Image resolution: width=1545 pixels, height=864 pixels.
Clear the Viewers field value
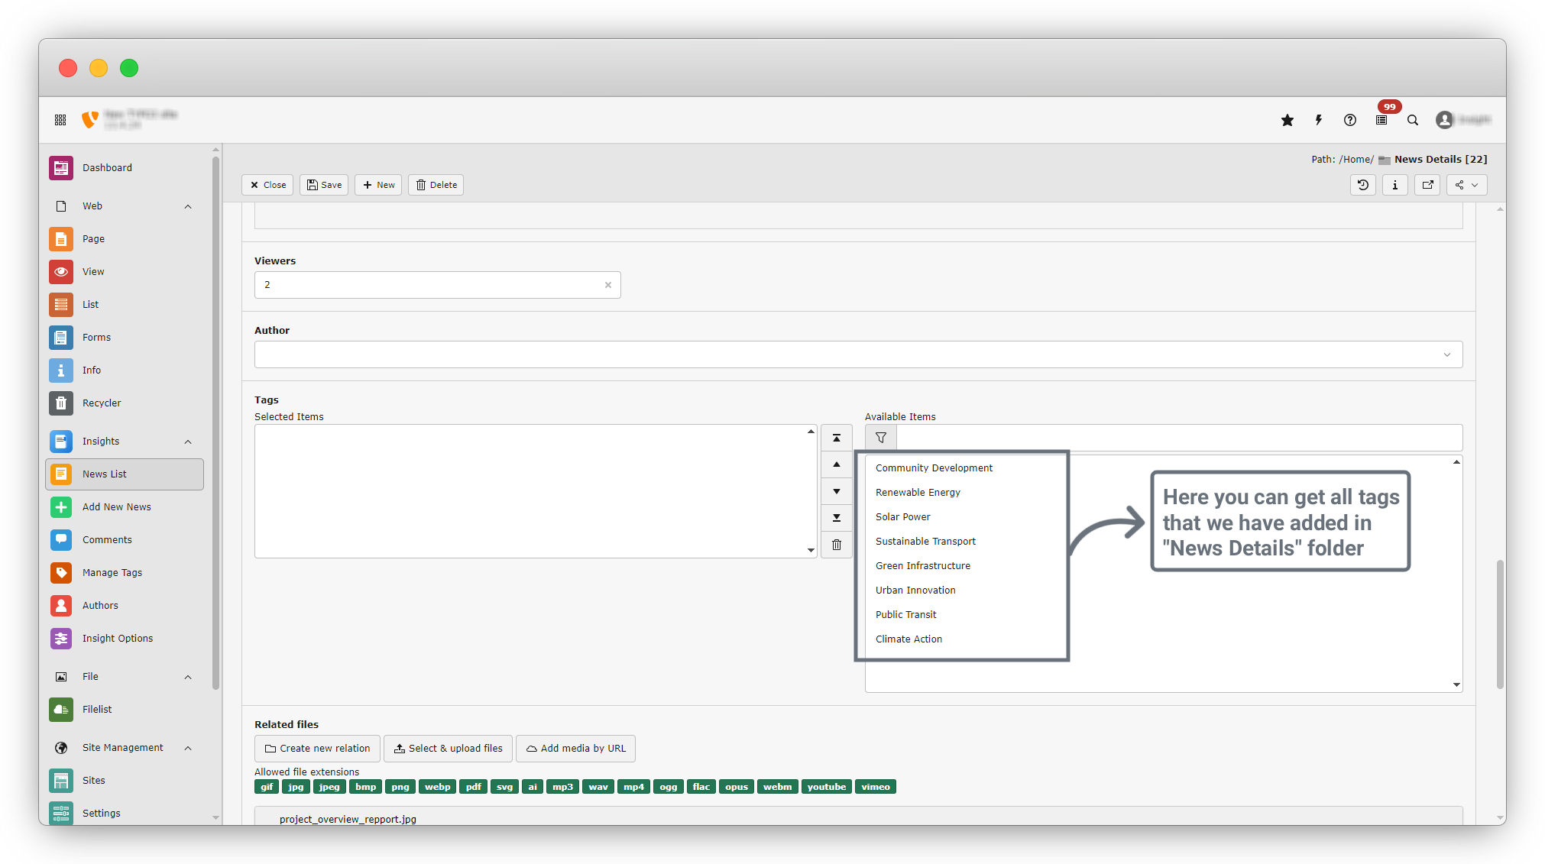(608, 285)
